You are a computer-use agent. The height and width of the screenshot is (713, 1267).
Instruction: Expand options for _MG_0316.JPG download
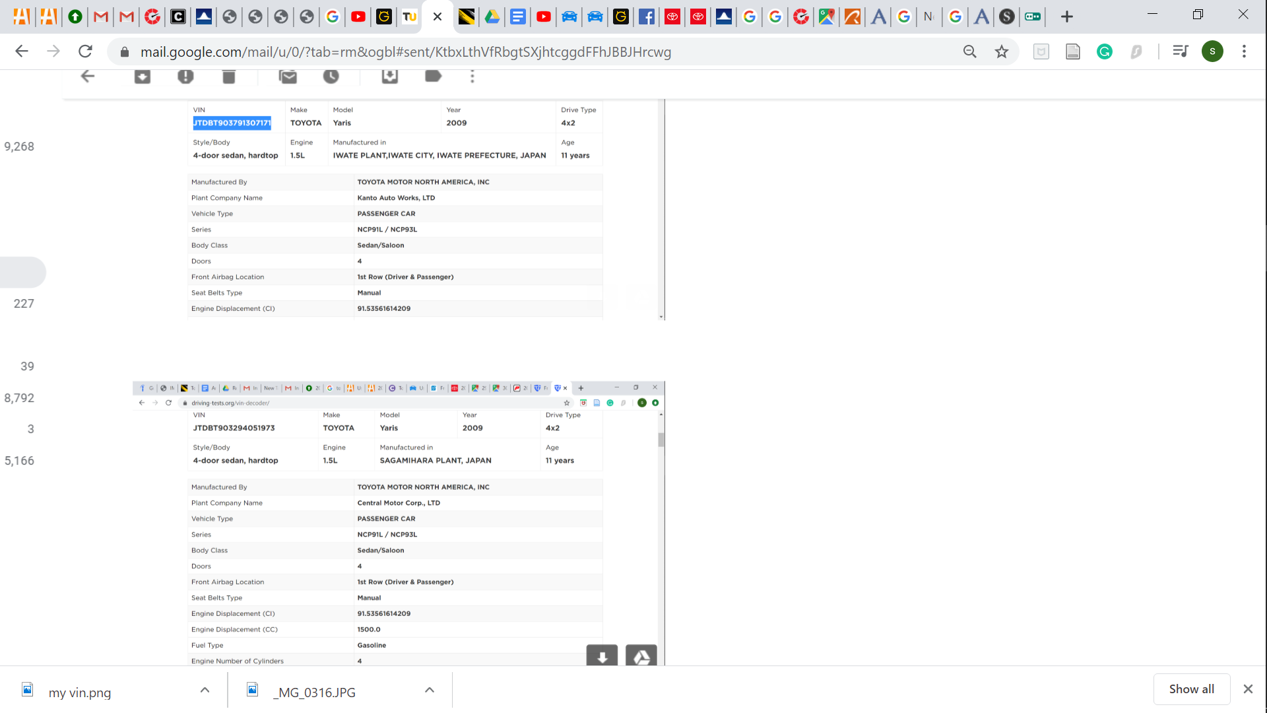click(x=430, y=690)
